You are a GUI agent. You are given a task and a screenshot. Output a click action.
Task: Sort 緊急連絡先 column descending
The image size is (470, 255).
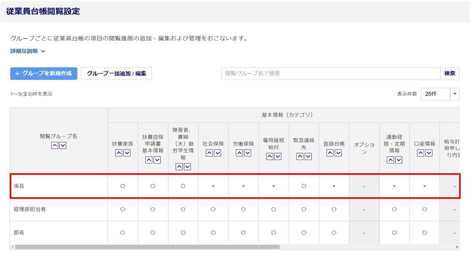click(x=308, y=157)
